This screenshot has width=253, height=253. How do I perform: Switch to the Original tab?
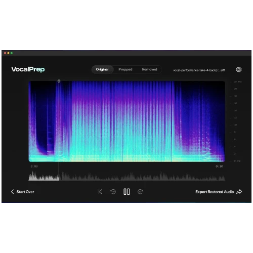pyautogui.click(x=102, y=69)
